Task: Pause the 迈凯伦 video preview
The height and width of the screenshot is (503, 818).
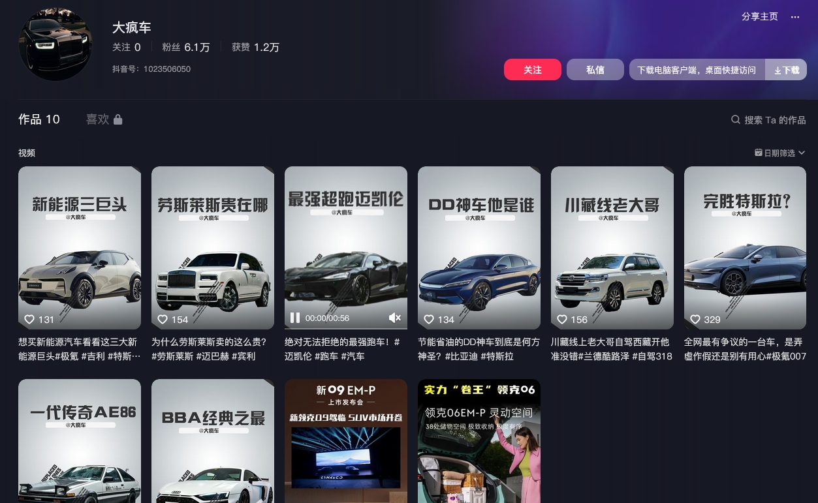Action: 295,318
